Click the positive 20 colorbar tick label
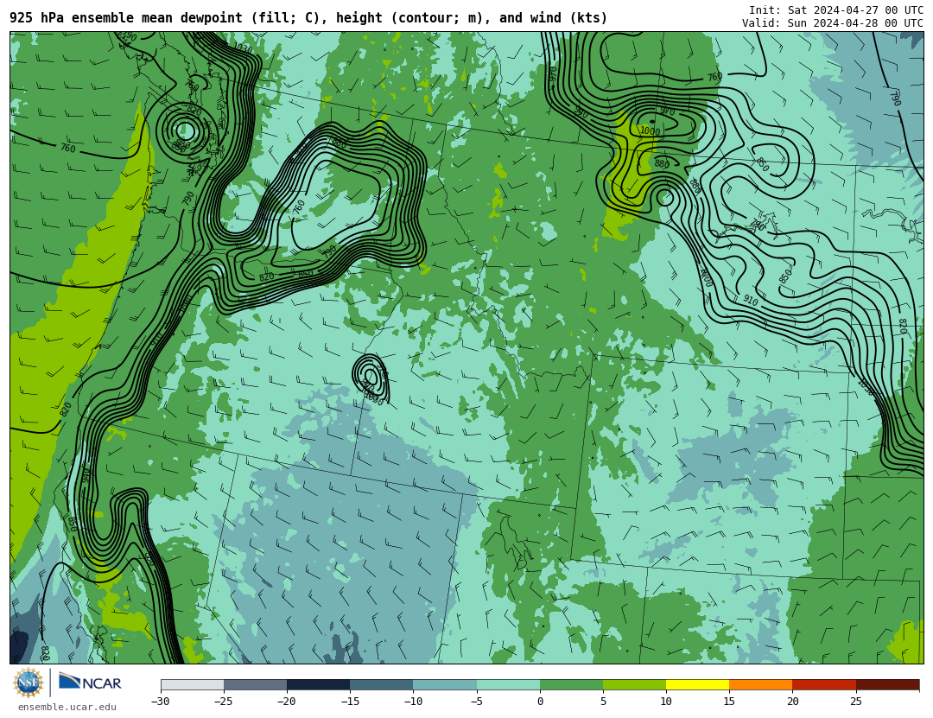The height and width of the screenshot is (718, 933). point(792,702)
